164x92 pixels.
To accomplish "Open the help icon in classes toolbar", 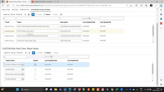I will tap(61, 15).
